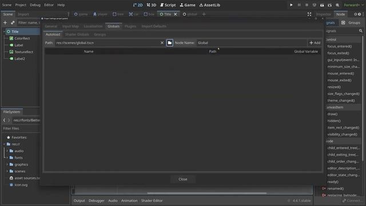Select the Title root node
Screen dimensions: 366x206
coord(15,31)
